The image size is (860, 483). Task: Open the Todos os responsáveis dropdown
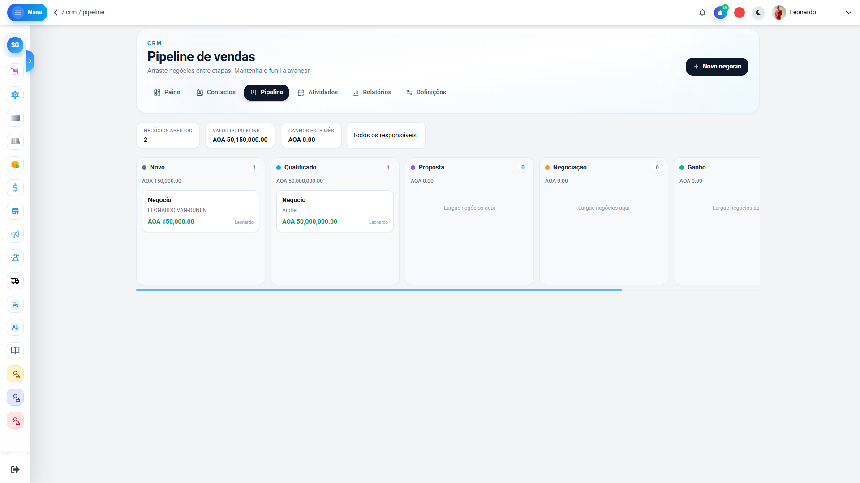(386, 136)
